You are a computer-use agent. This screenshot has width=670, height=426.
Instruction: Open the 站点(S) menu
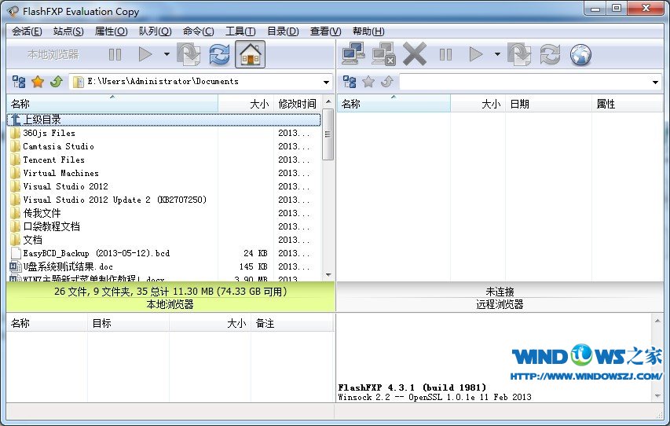click(x=68, y=31)
